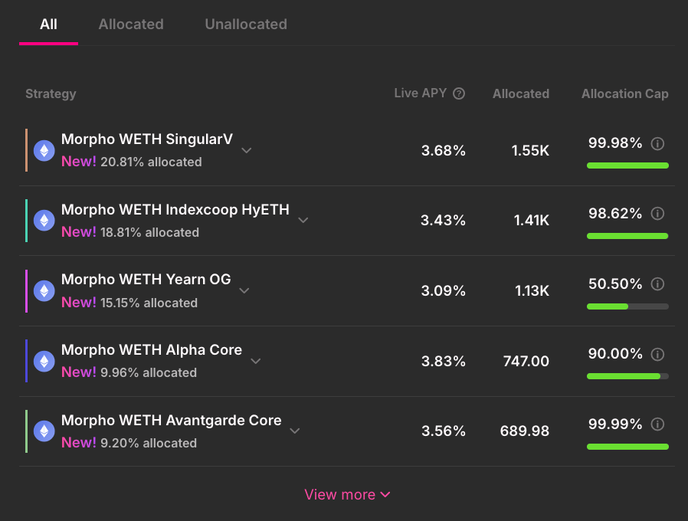Open info icon next to 99.99% cap
688x521 pixels.
click(x=657, y=424)
